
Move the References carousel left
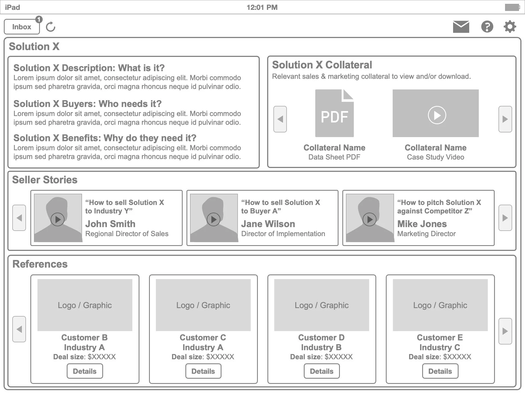pyautogui.click(x=19, y=329)
